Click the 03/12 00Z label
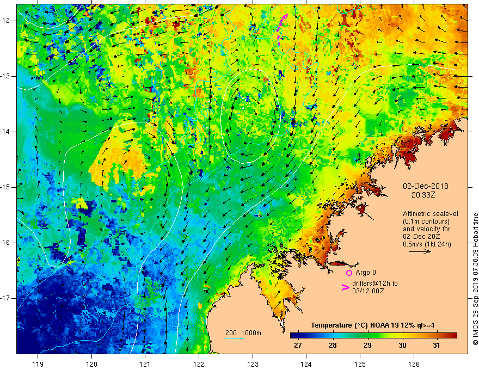The width and height of the screenshot is (479, 370). point(368,291)
